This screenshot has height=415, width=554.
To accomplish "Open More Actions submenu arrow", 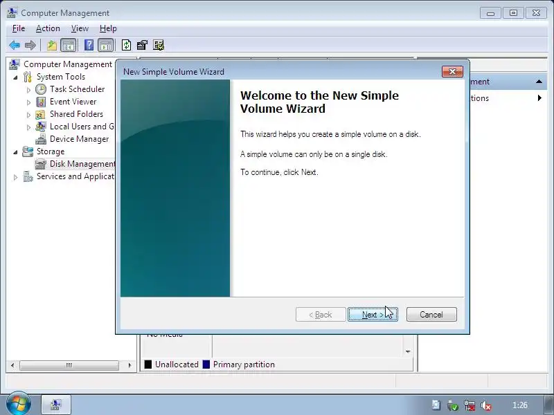I will pyautogui.click(x=539, y=98).
